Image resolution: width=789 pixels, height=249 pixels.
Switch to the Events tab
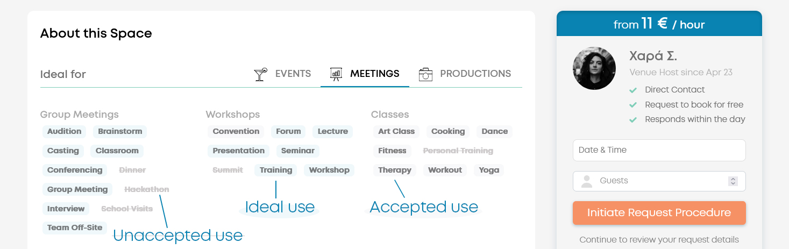coord(293,74)
